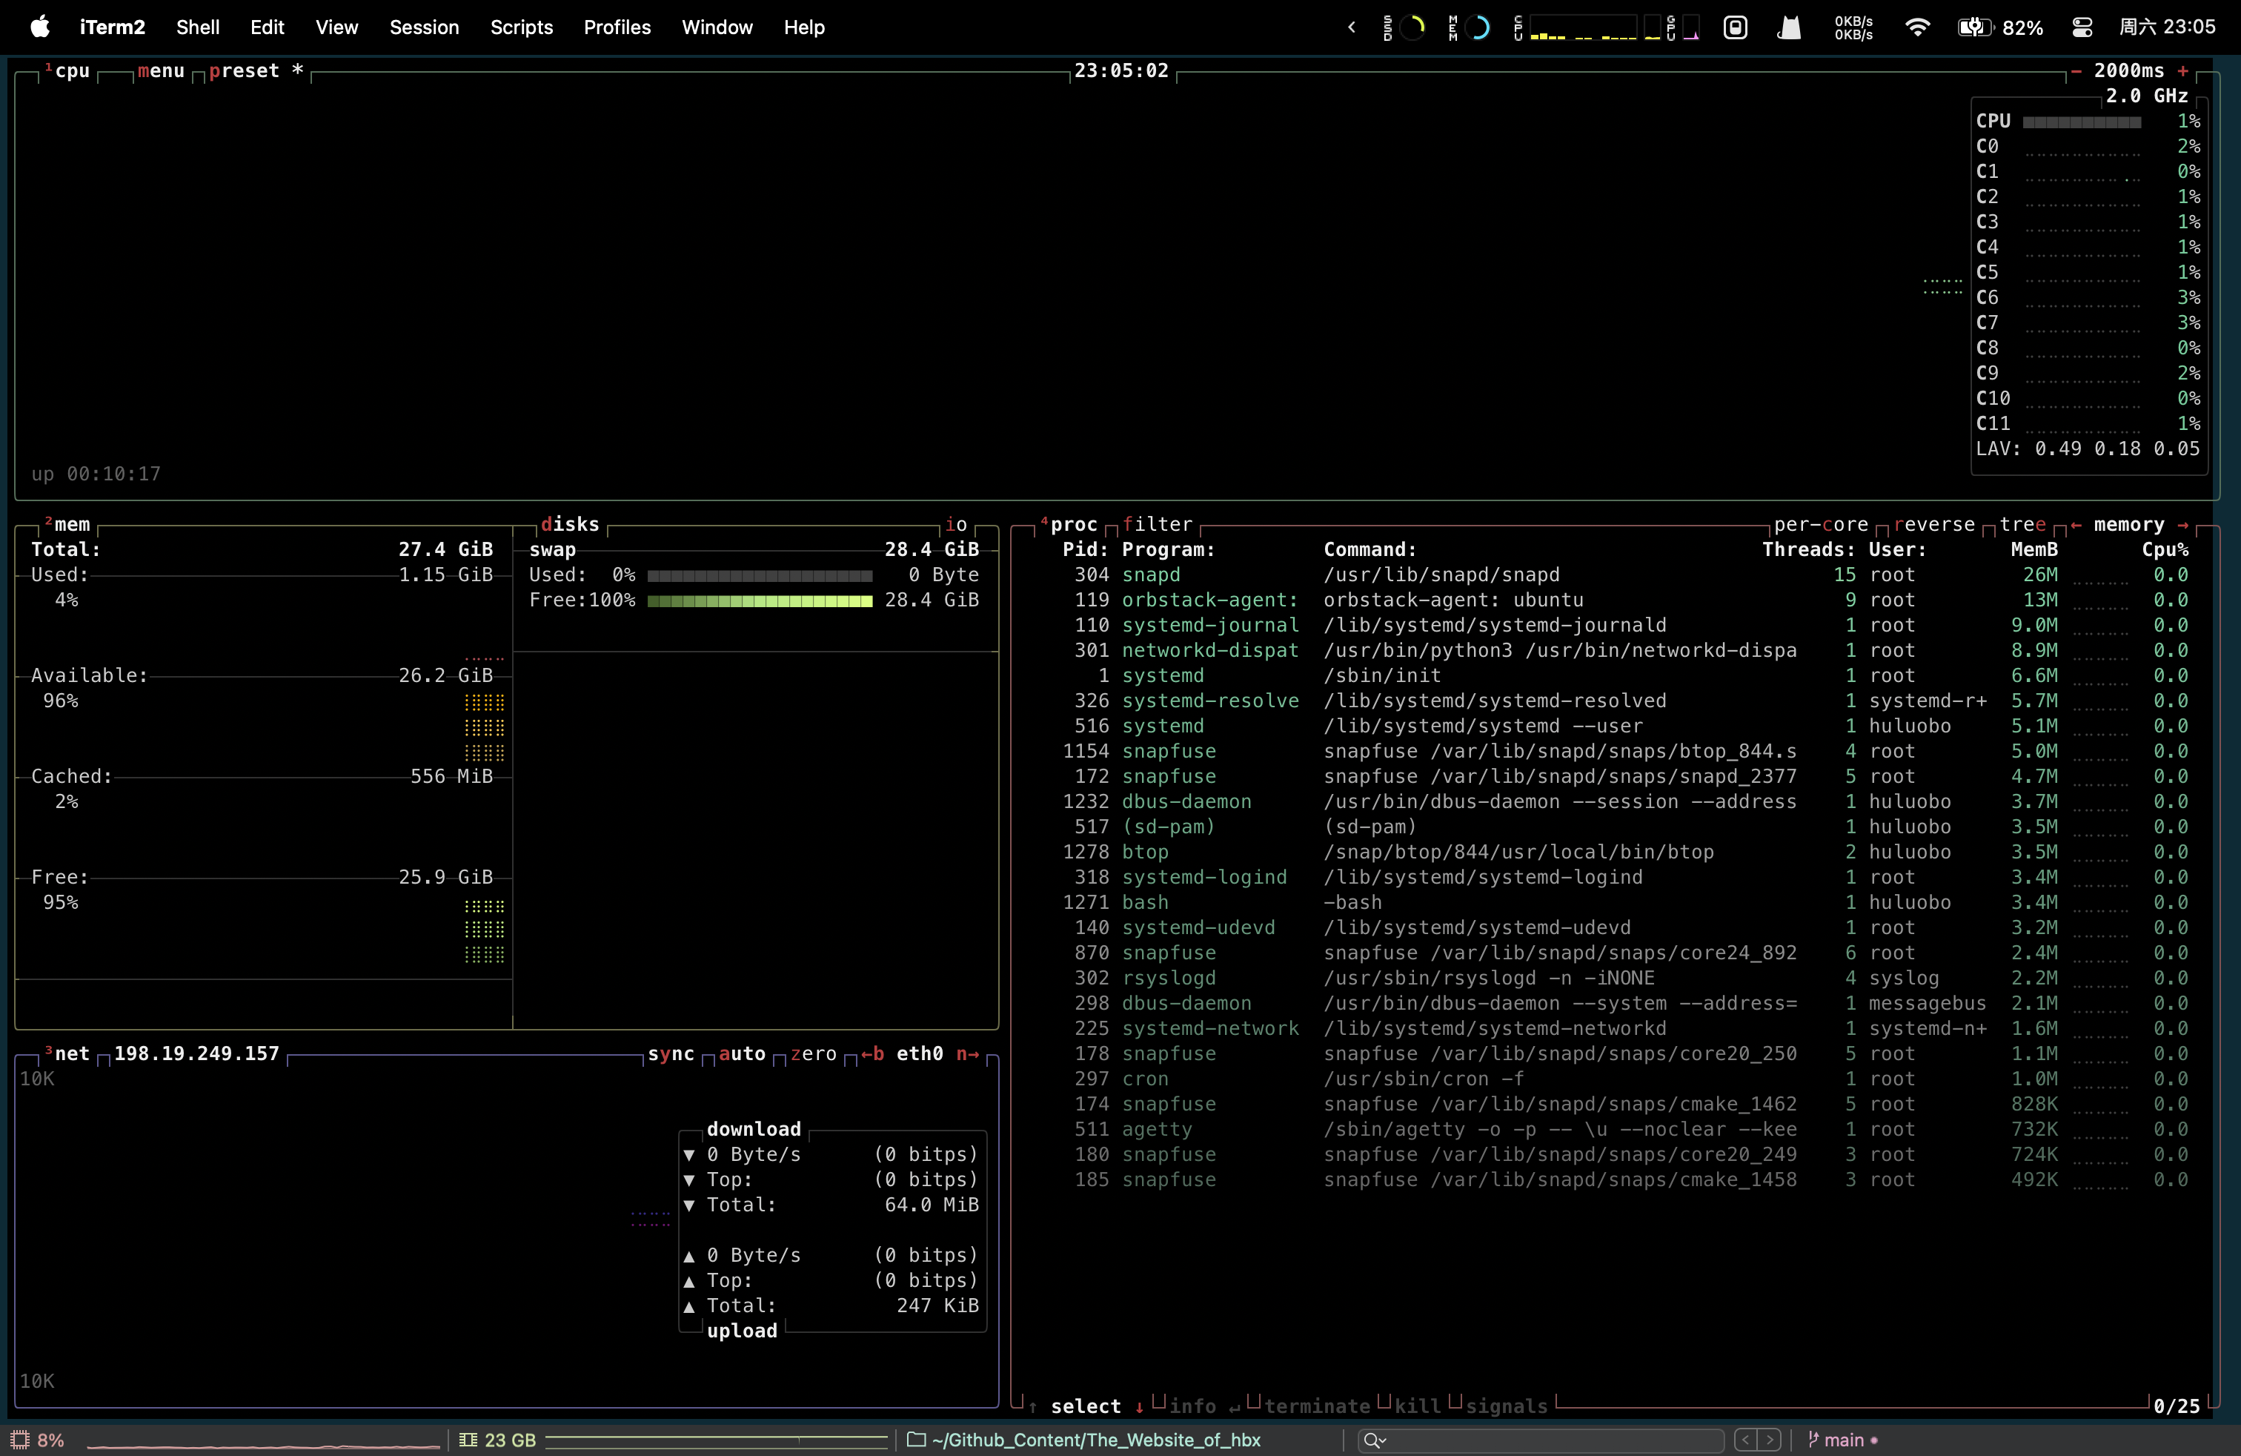Click the Apple logo menu icon
The image size is (2241, 1456).
point(39,27)
